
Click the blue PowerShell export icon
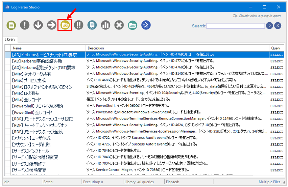146,25
